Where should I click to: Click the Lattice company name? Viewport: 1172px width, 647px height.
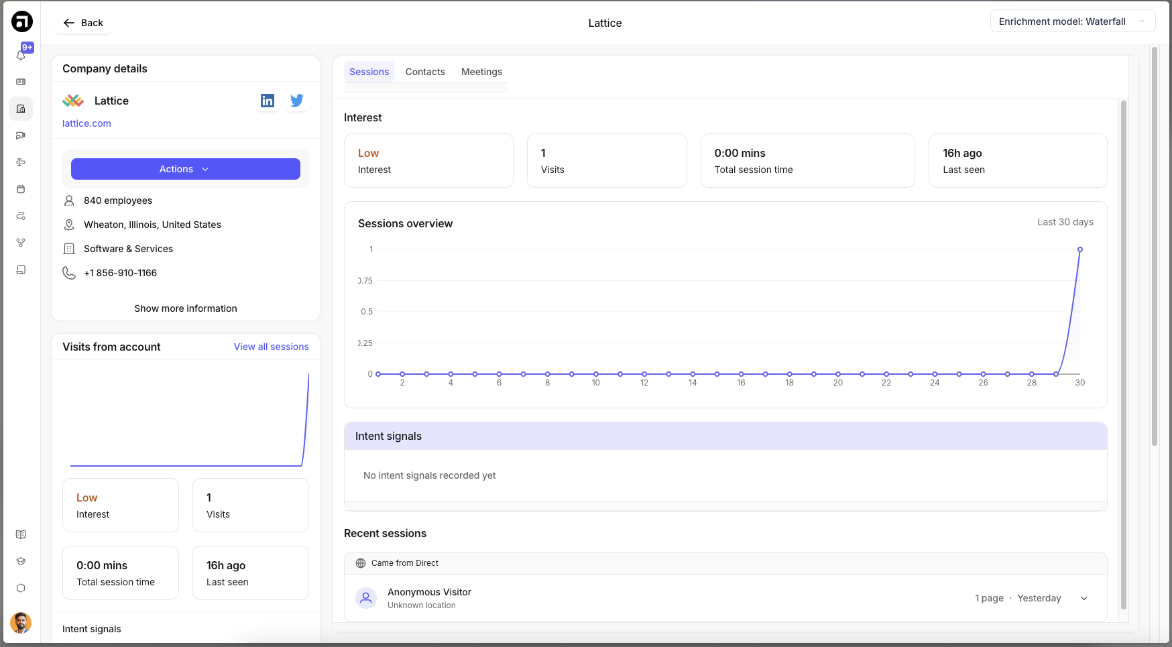(x=111, y=101)
